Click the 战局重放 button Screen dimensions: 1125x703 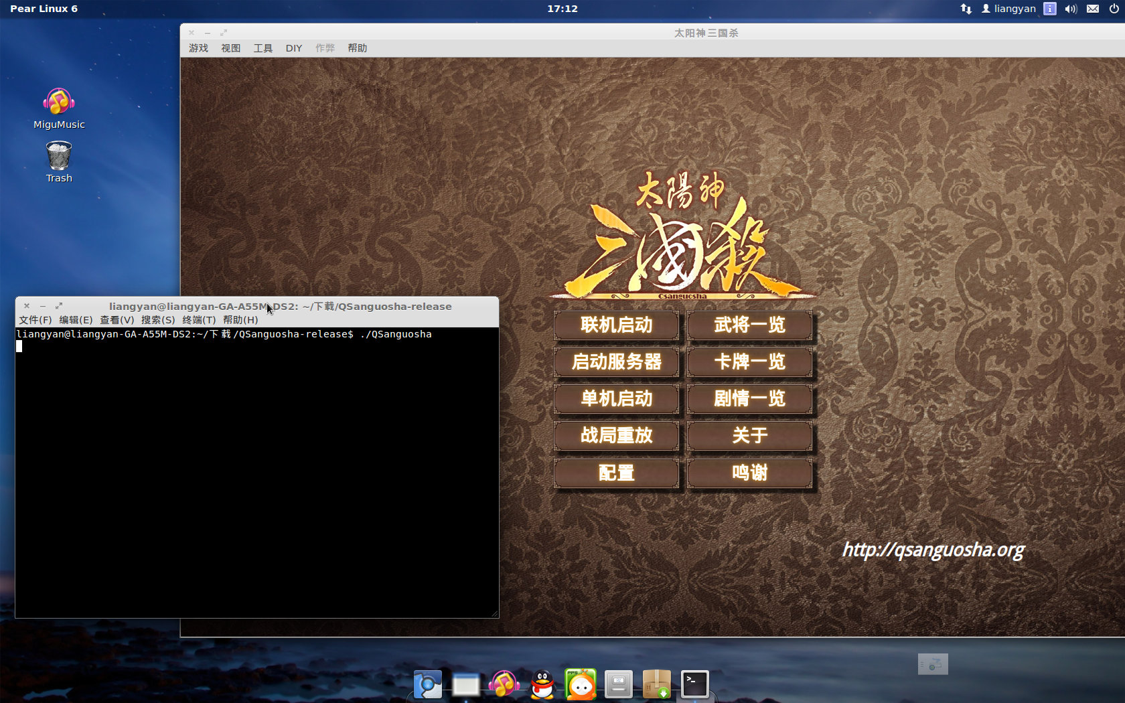click(616, 436)
